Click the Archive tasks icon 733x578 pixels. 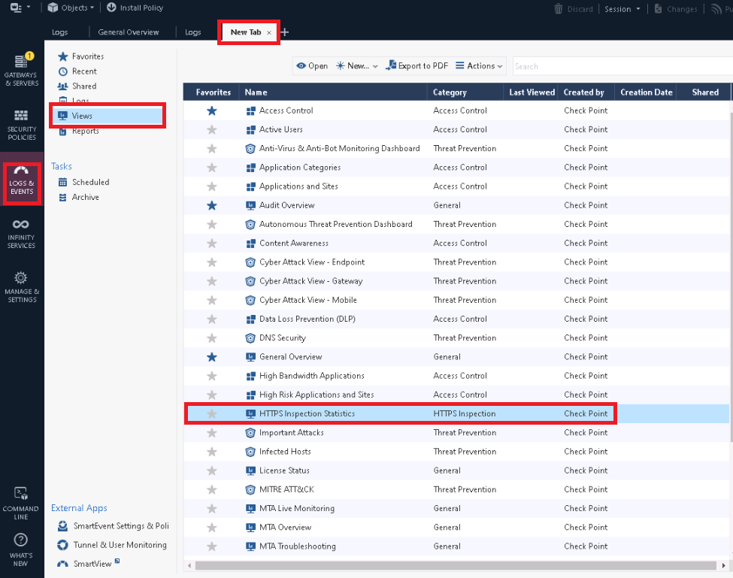(x=62, y=197)
